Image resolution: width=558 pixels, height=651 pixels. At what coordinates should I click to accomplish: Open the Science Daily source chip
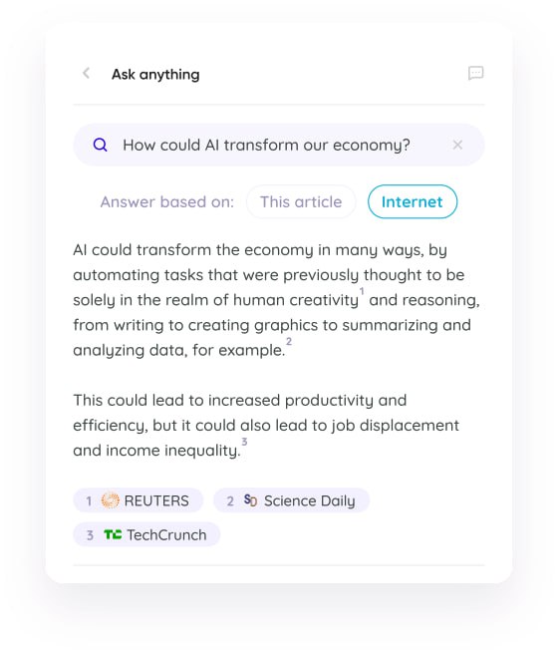point(291,500)
